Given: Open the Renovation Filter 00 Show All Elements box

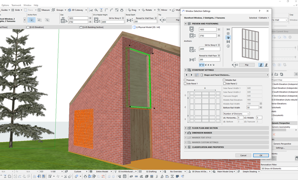Looking at the screenshot, I should 280,168.
